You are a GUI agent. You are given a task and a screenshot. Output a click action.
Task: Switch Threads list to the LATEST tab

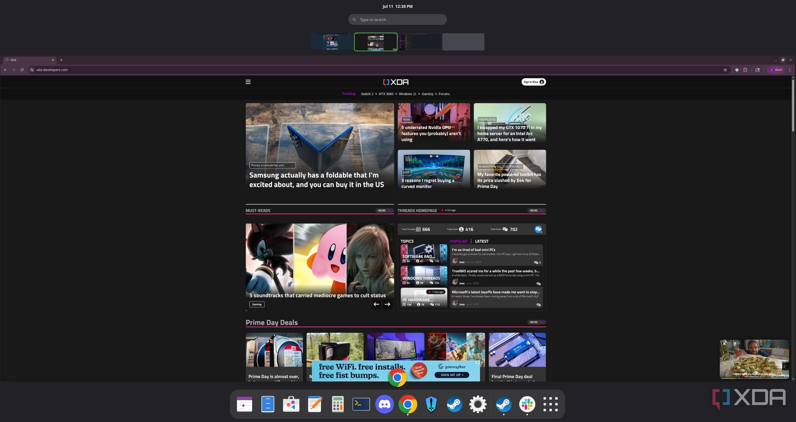point(481,241)
